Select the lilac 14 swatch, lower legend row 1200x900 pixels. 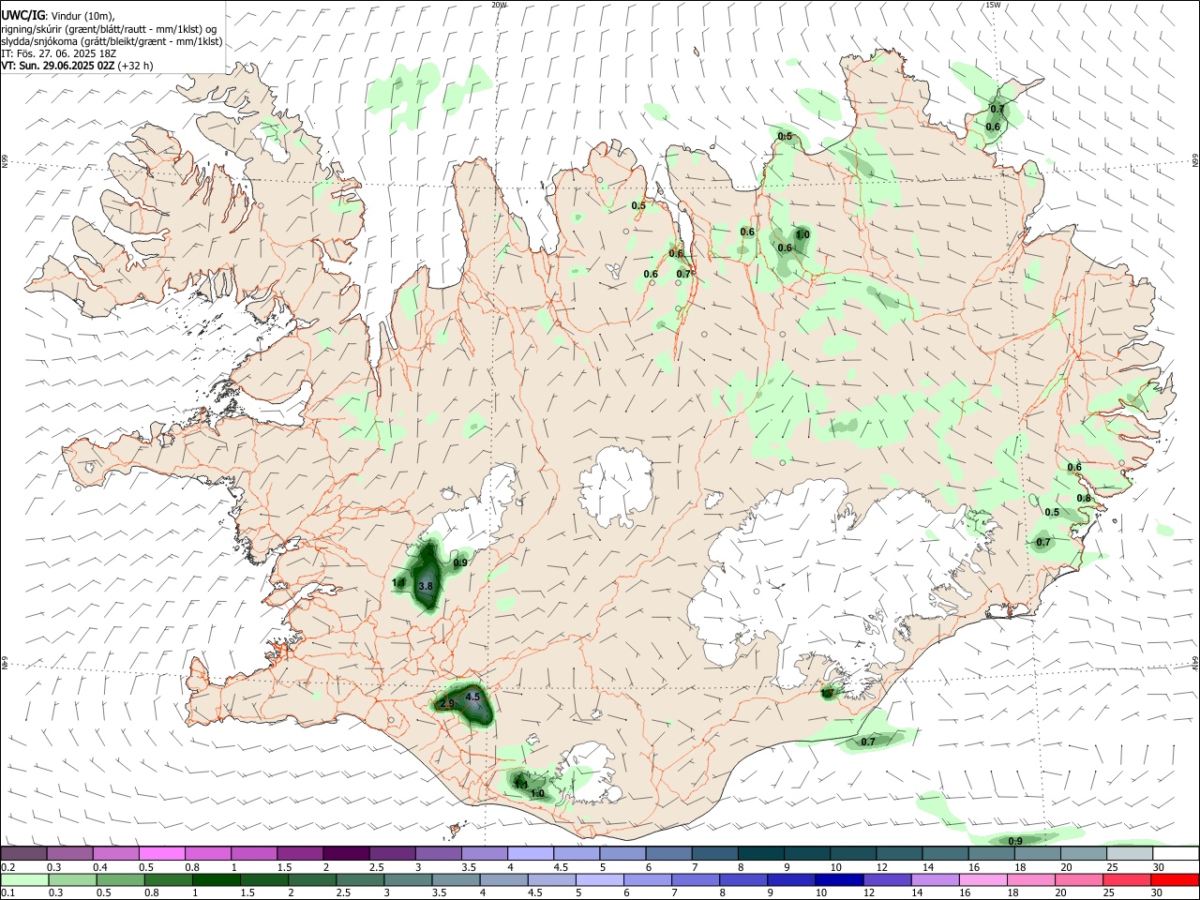pos(936,880)
